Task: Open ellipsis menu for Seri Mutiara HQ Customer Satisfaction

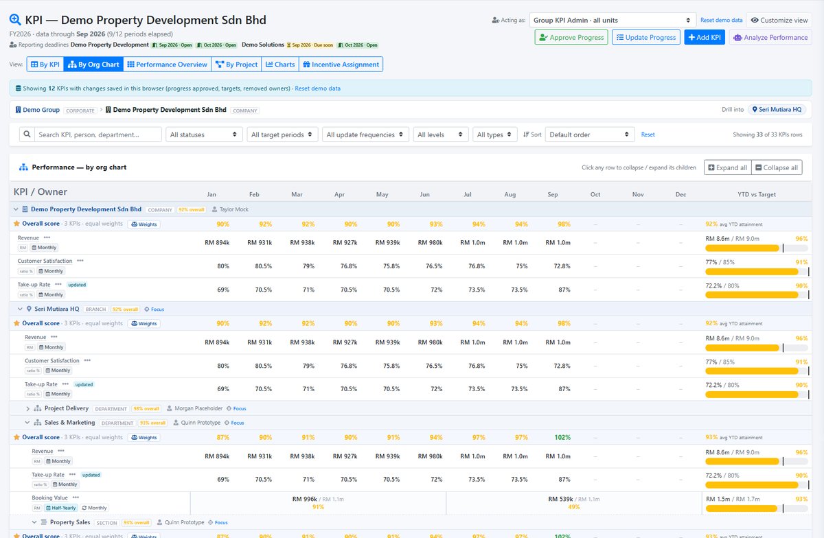Action: pyautogui.click(x=87, y=361)
